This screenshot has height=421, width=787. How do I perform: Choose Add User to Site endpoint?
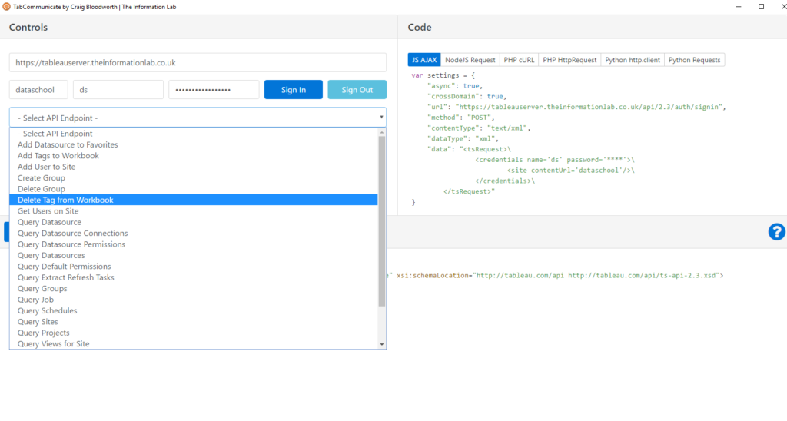coord(193,167)
